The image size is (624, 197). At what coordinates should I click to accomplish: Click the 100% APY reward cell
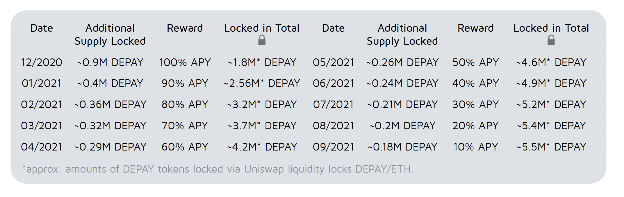coord(185,62)
